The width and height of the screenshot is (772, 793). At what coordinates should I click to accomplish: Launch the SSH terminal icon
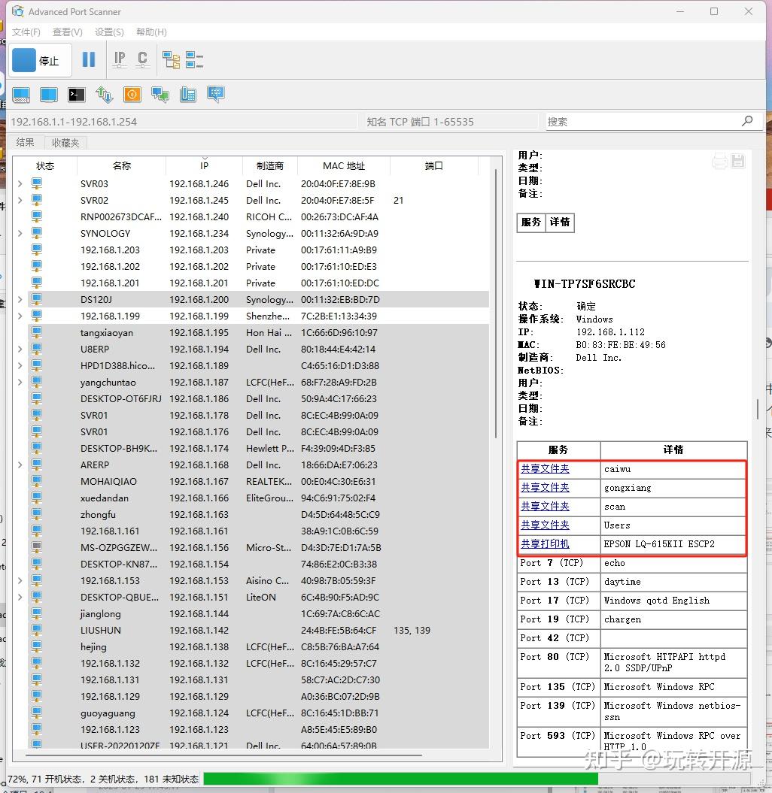(76, 95)
